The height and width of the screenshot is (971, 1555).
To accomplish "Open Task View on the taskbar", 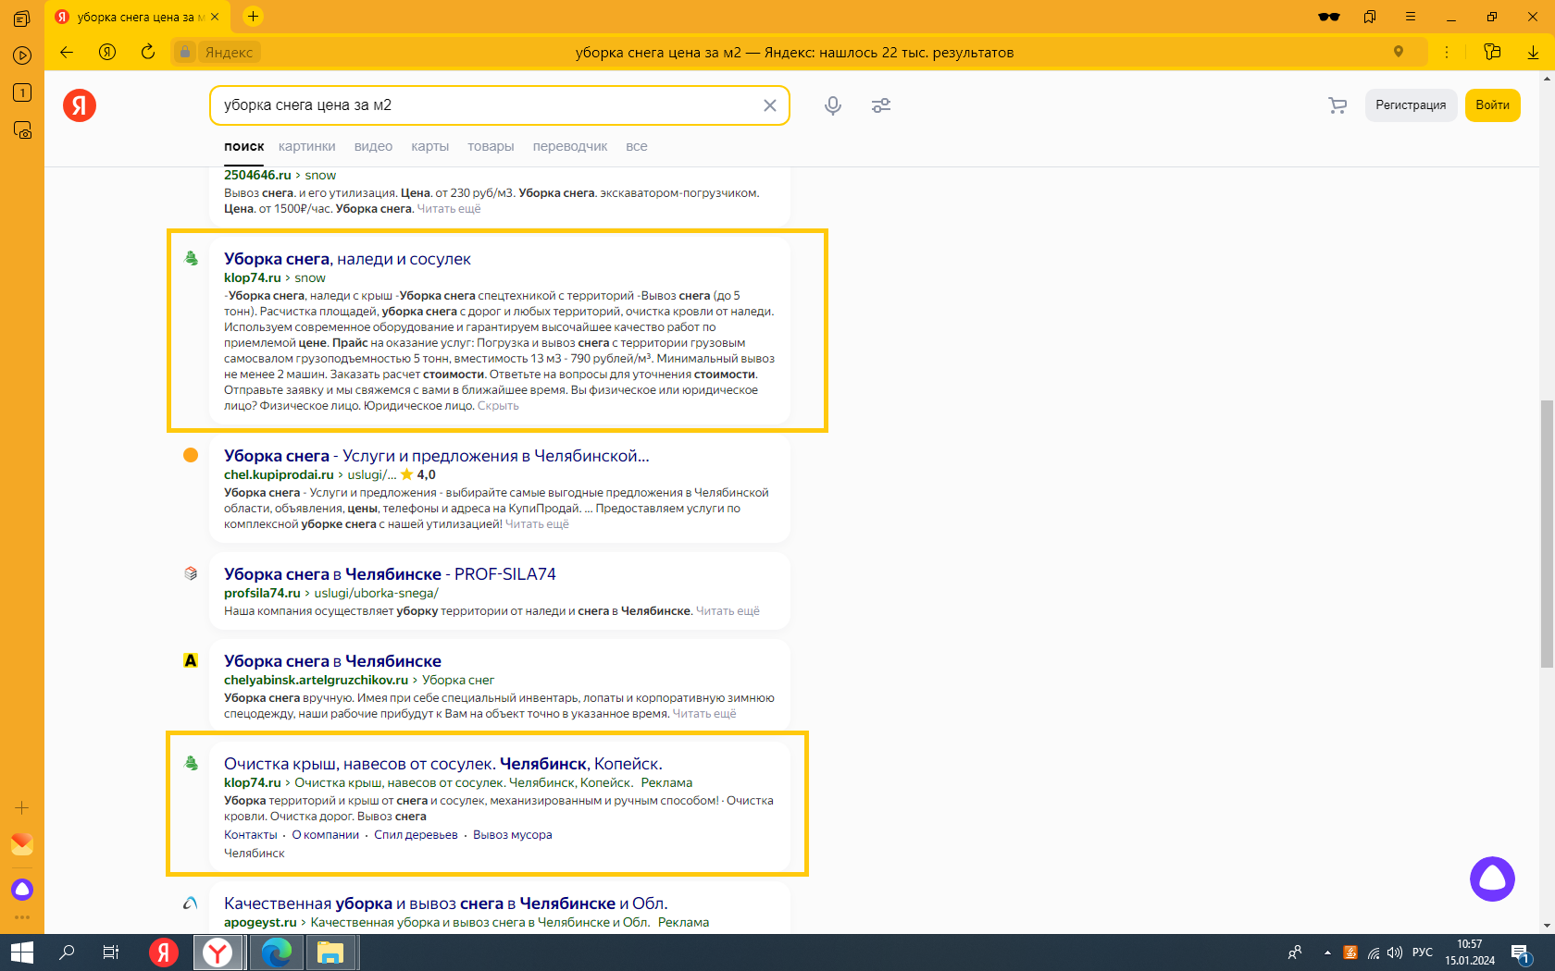I will tap(111, 953).
